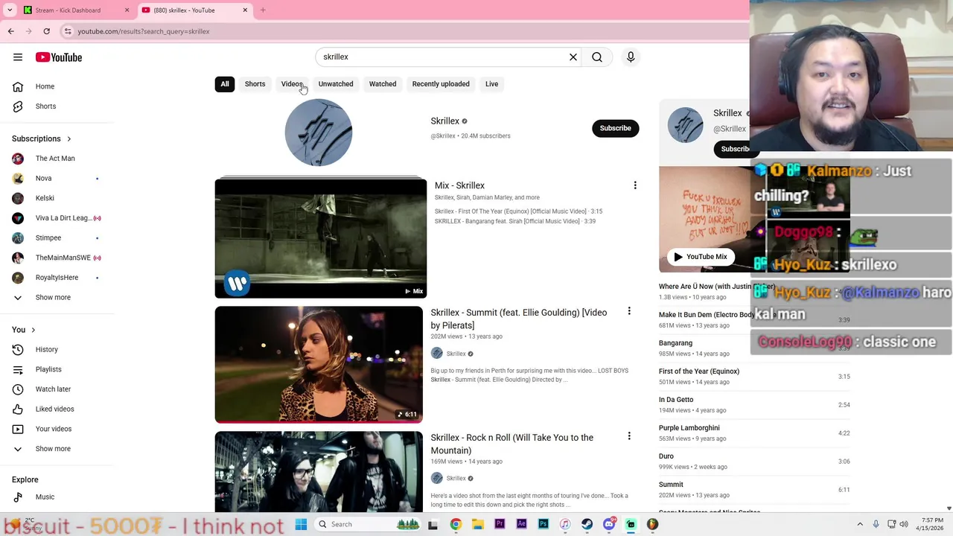953x536 pixels.
Task: Clear the search box with the X icon
Action: (x=573, y=57)
